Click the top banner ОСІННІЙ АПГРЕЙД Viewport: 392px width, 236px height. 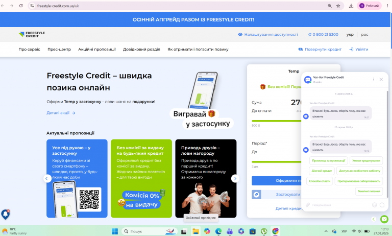(193, 19)
